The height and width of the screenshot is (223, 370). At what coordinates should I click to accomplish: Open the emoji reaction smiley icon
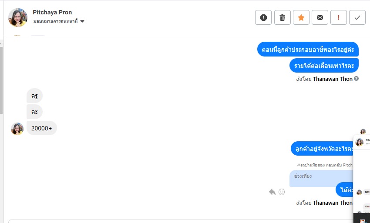pos(282,192)
